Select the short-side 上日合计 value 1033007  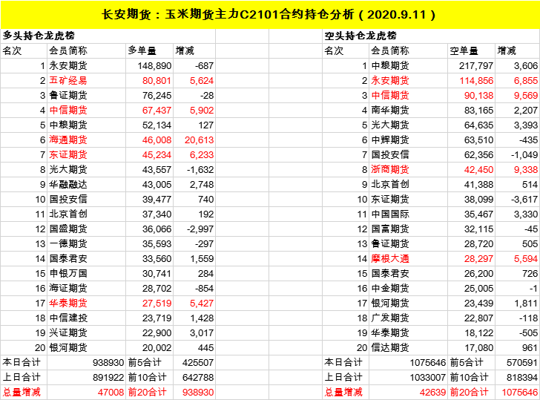(409, 377)
